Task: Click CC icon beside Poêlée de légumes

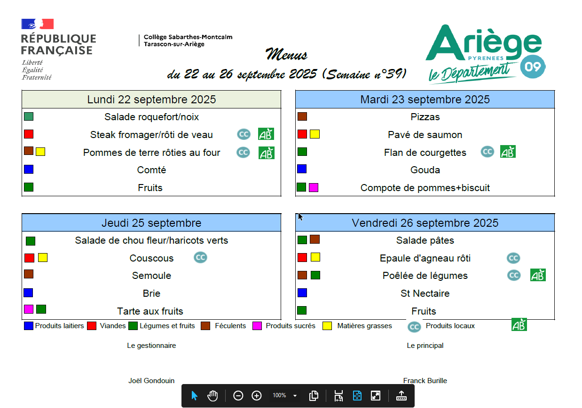Action: click(x=514, y=275)
